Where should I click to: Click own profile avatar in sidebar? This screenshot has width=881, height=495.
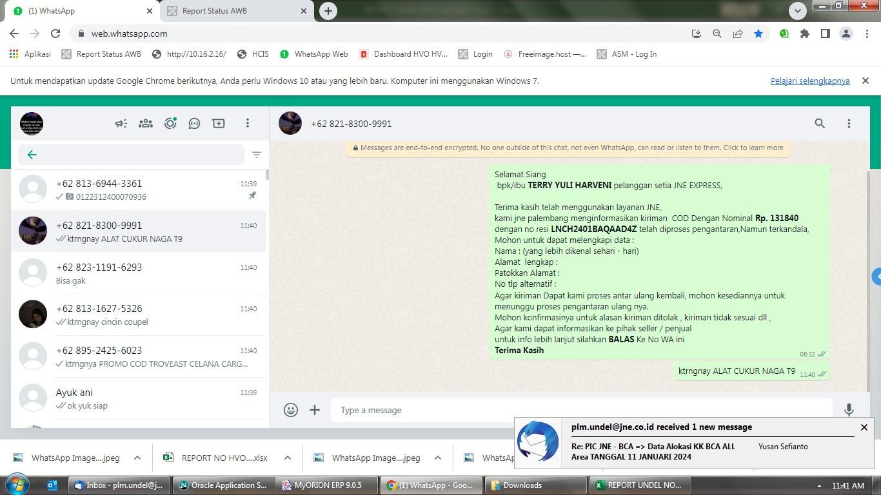coord(32,123)
